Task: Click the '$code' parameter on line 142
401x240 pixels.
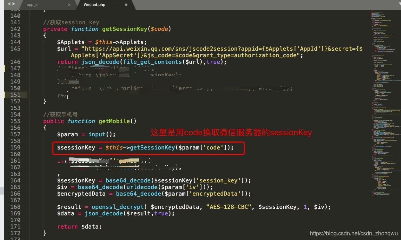Action: (159, 29)
